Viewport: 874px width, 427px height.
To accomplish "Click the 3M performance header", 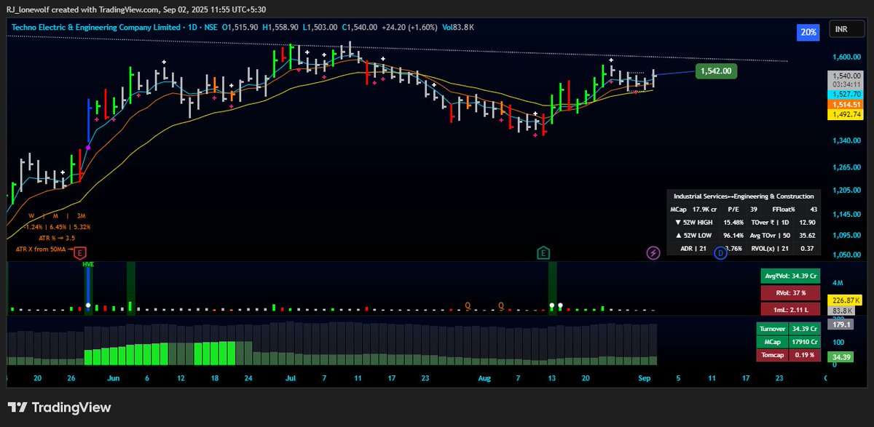I will pyautogui.click(x=81, y=216).
